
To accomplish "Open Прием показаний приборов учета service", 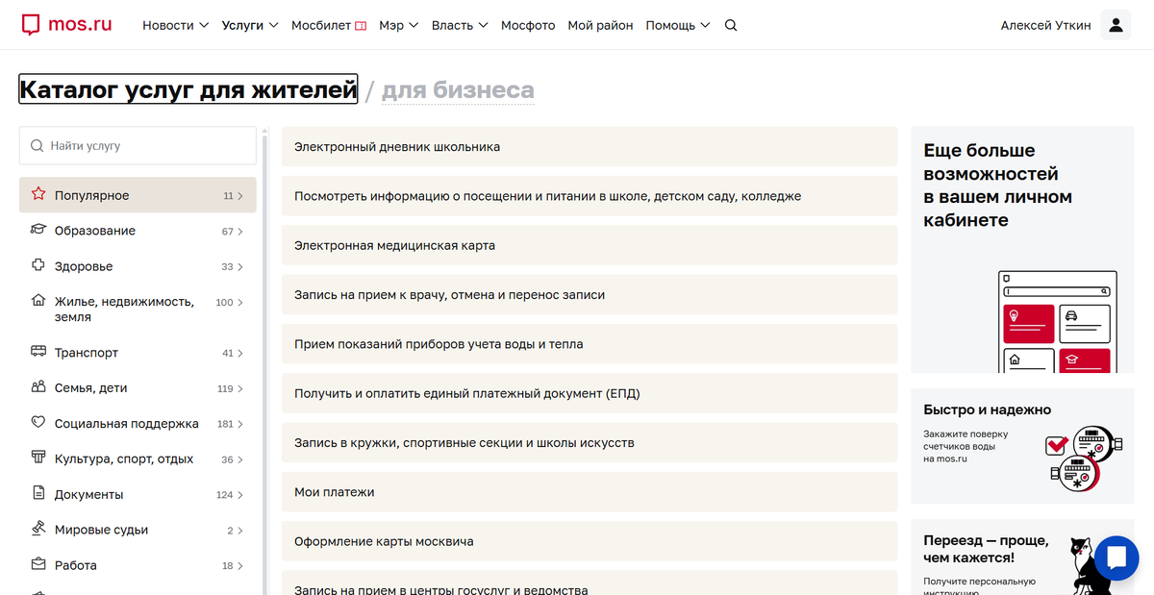I will [590, 344].
